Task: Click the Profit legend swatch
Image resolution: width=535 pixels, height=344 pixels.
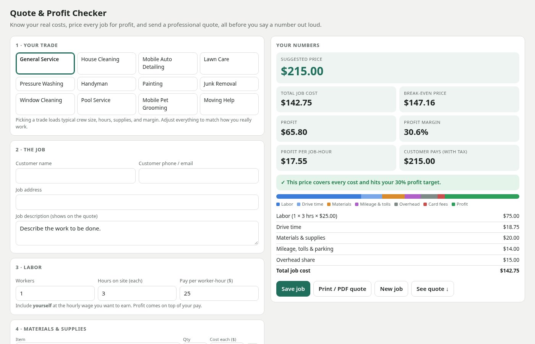Action: (453, 204)
